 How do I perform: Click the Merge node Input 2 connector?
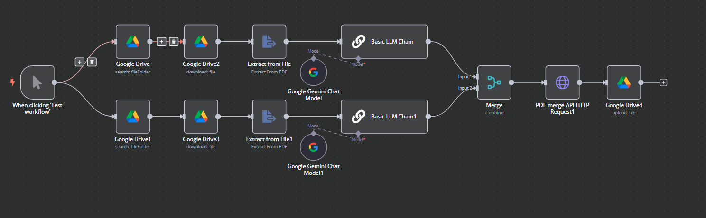point(476,88)
